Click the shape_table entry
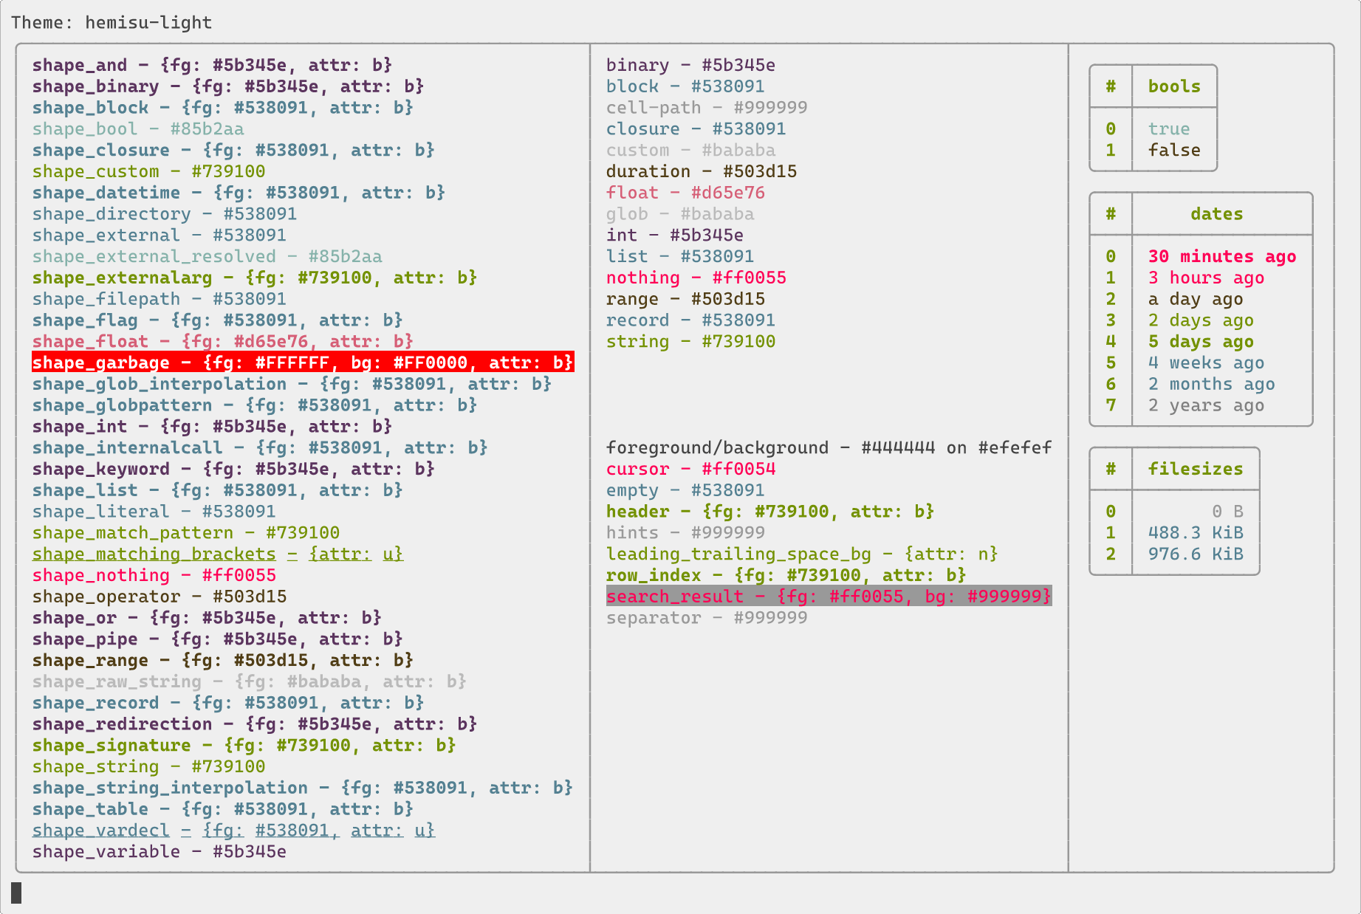Image resolution: width=1361 pixels, height=914 pixels. coord(223,809)
